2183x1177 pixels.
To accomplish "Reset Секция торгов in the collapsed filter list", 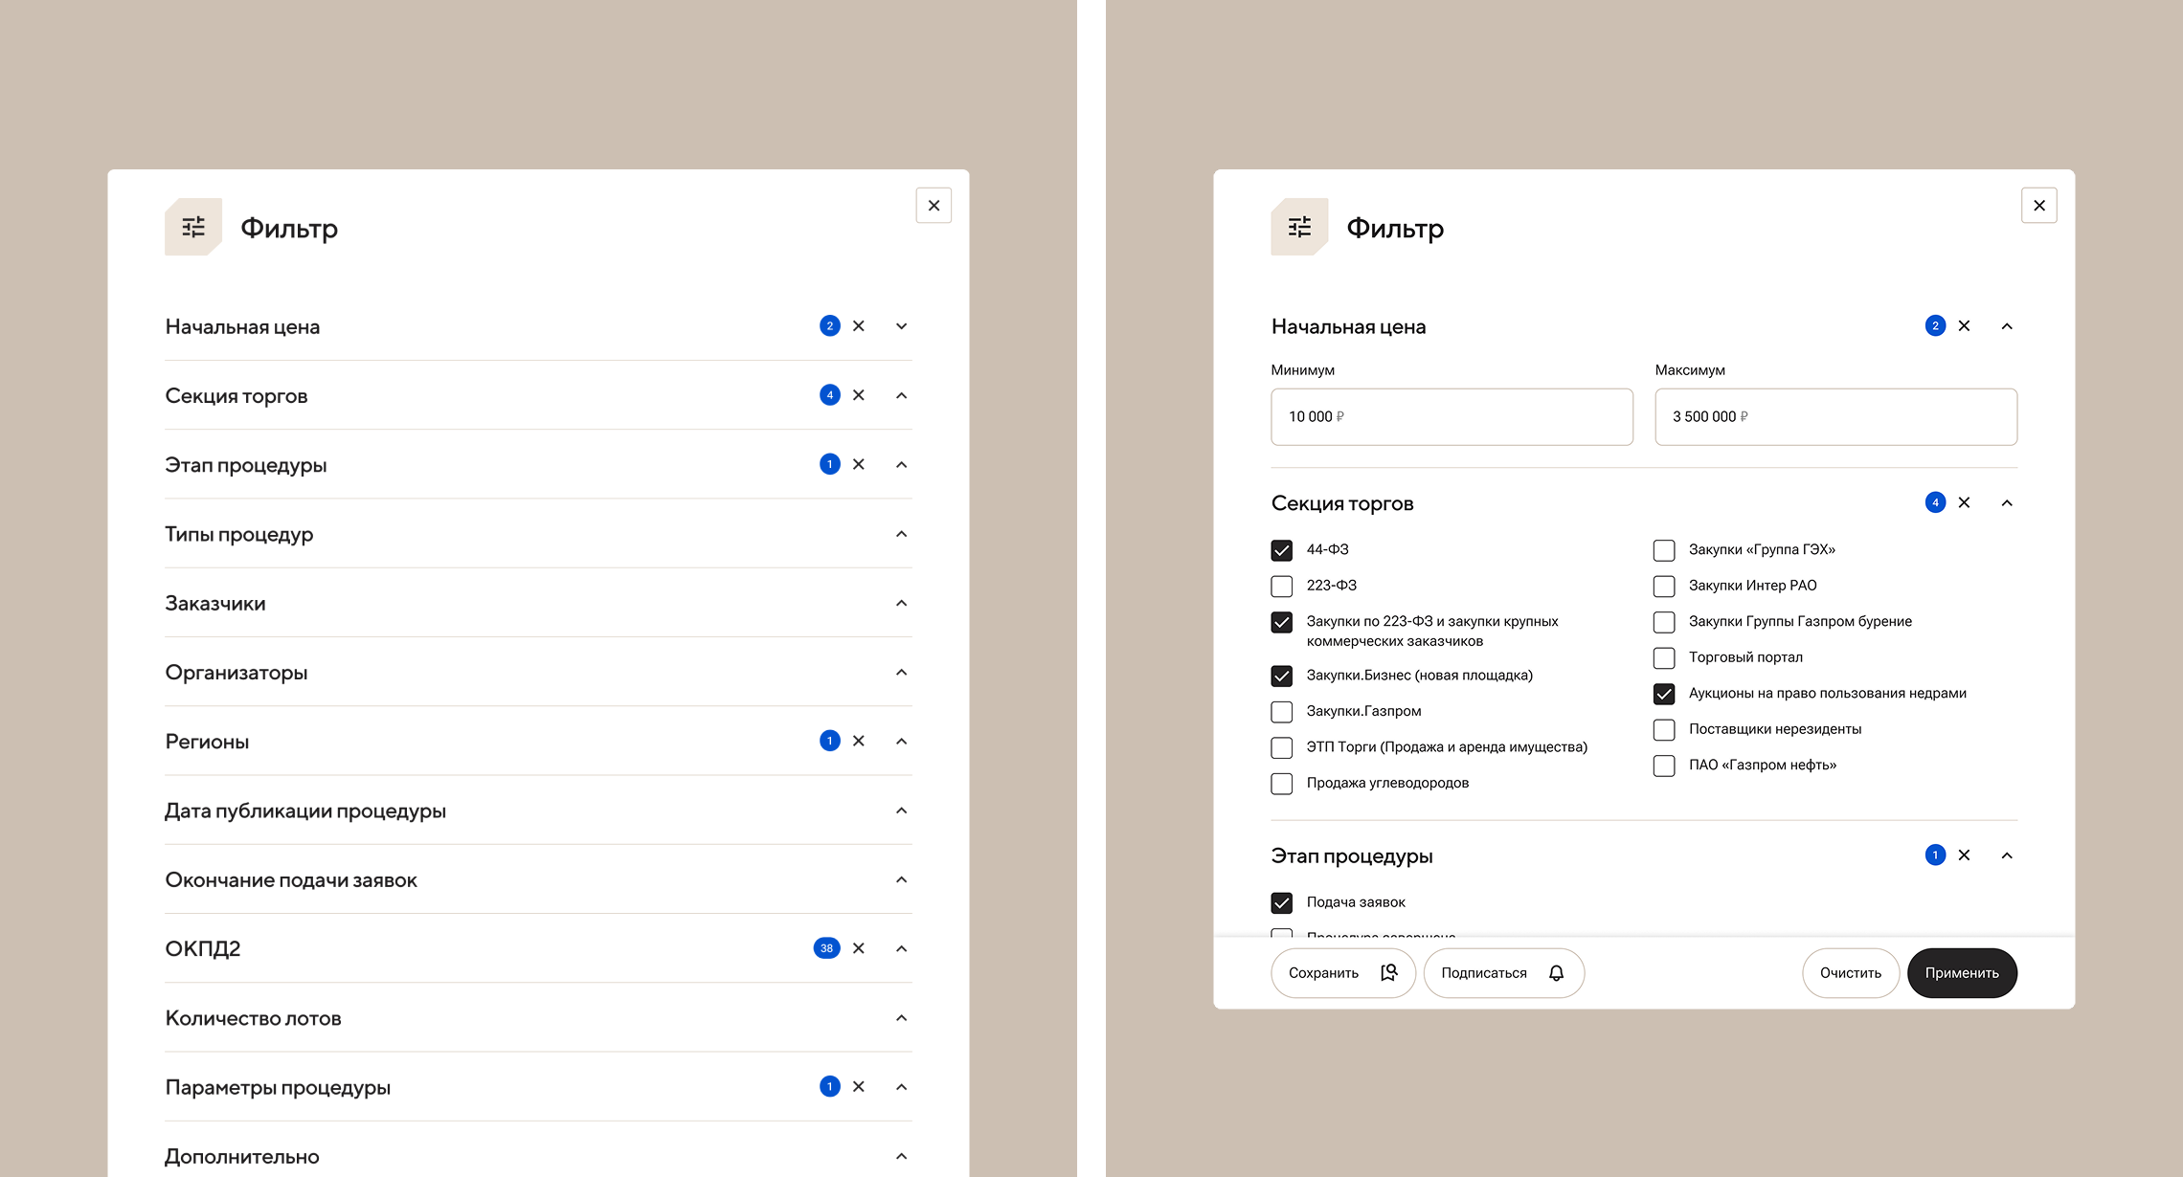I will (x=859, y=395).
